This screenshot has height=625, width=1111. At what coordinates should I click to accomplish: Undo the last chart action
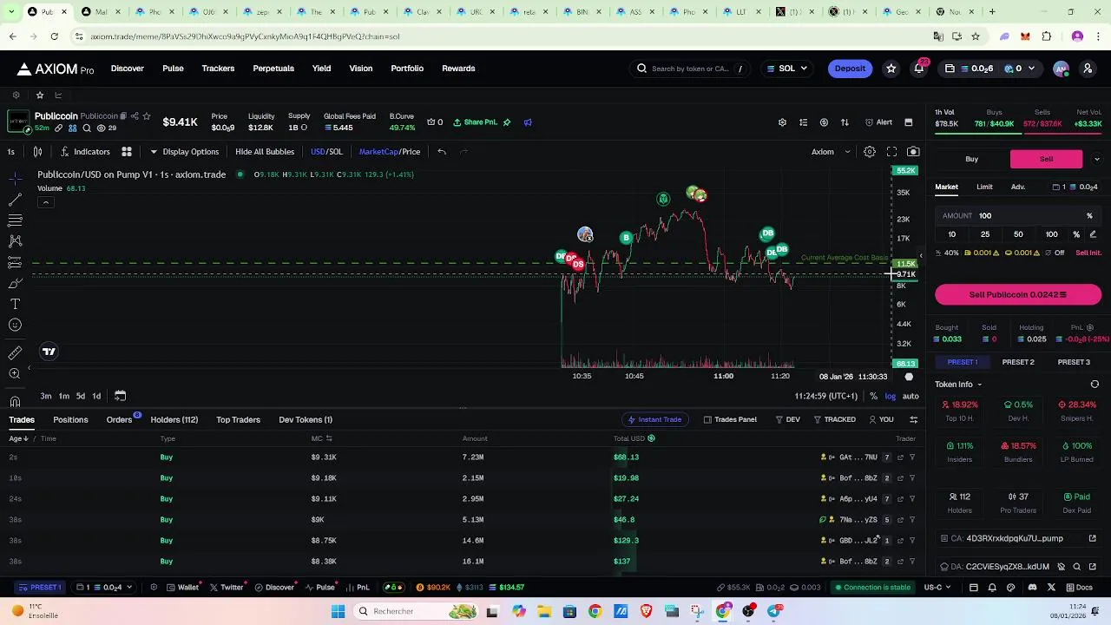442,152
